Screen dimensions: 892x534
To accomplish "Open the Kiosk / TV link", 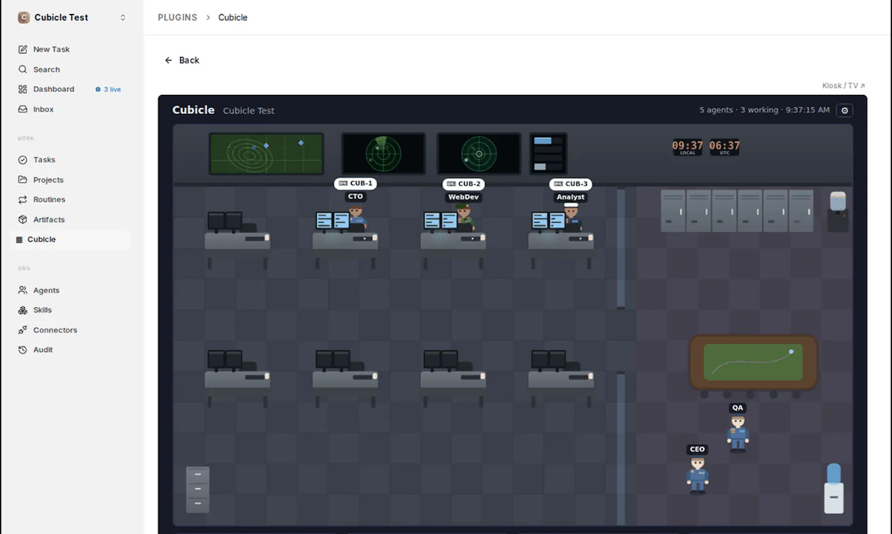I will click(x=843, y=85).
